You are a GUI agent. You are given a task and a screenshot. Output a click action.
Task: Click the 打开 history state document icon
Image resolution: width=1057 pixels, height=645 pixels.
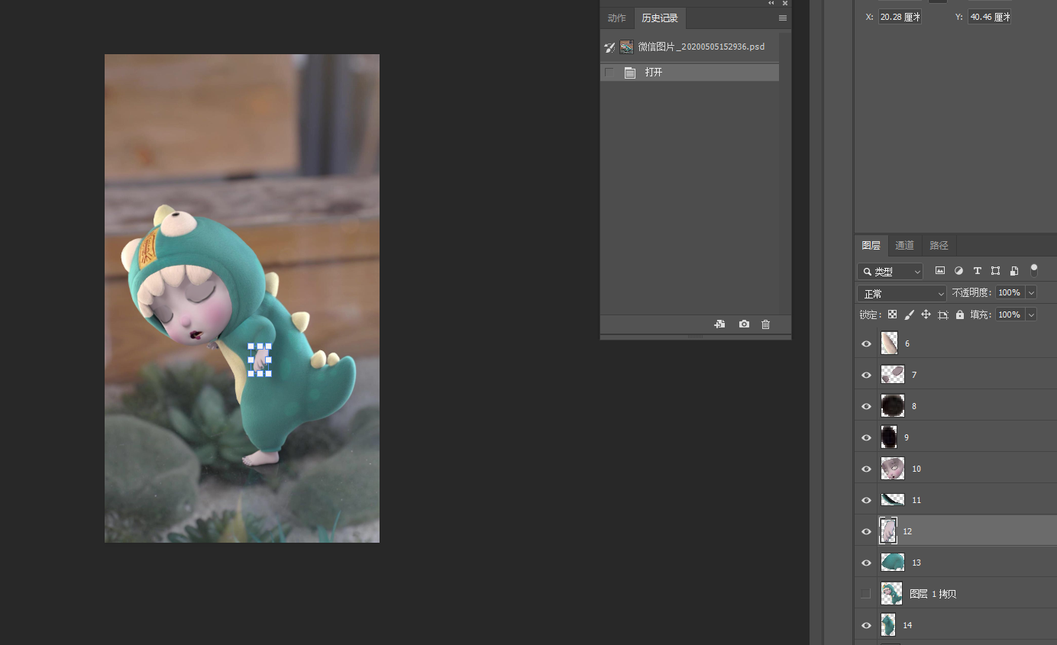630,73
